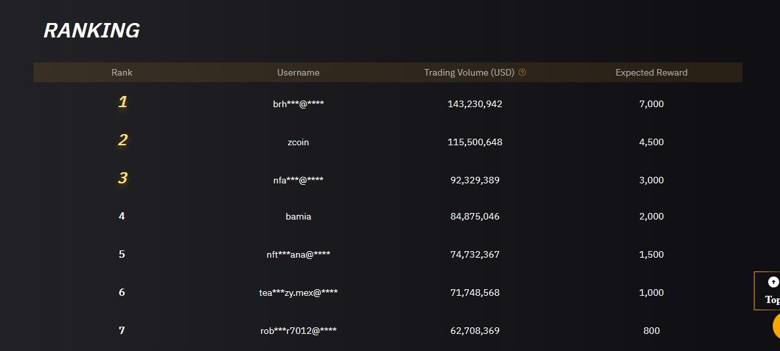Click the RANKING heading
Viewport: 780px width, 351px height.
91,31
